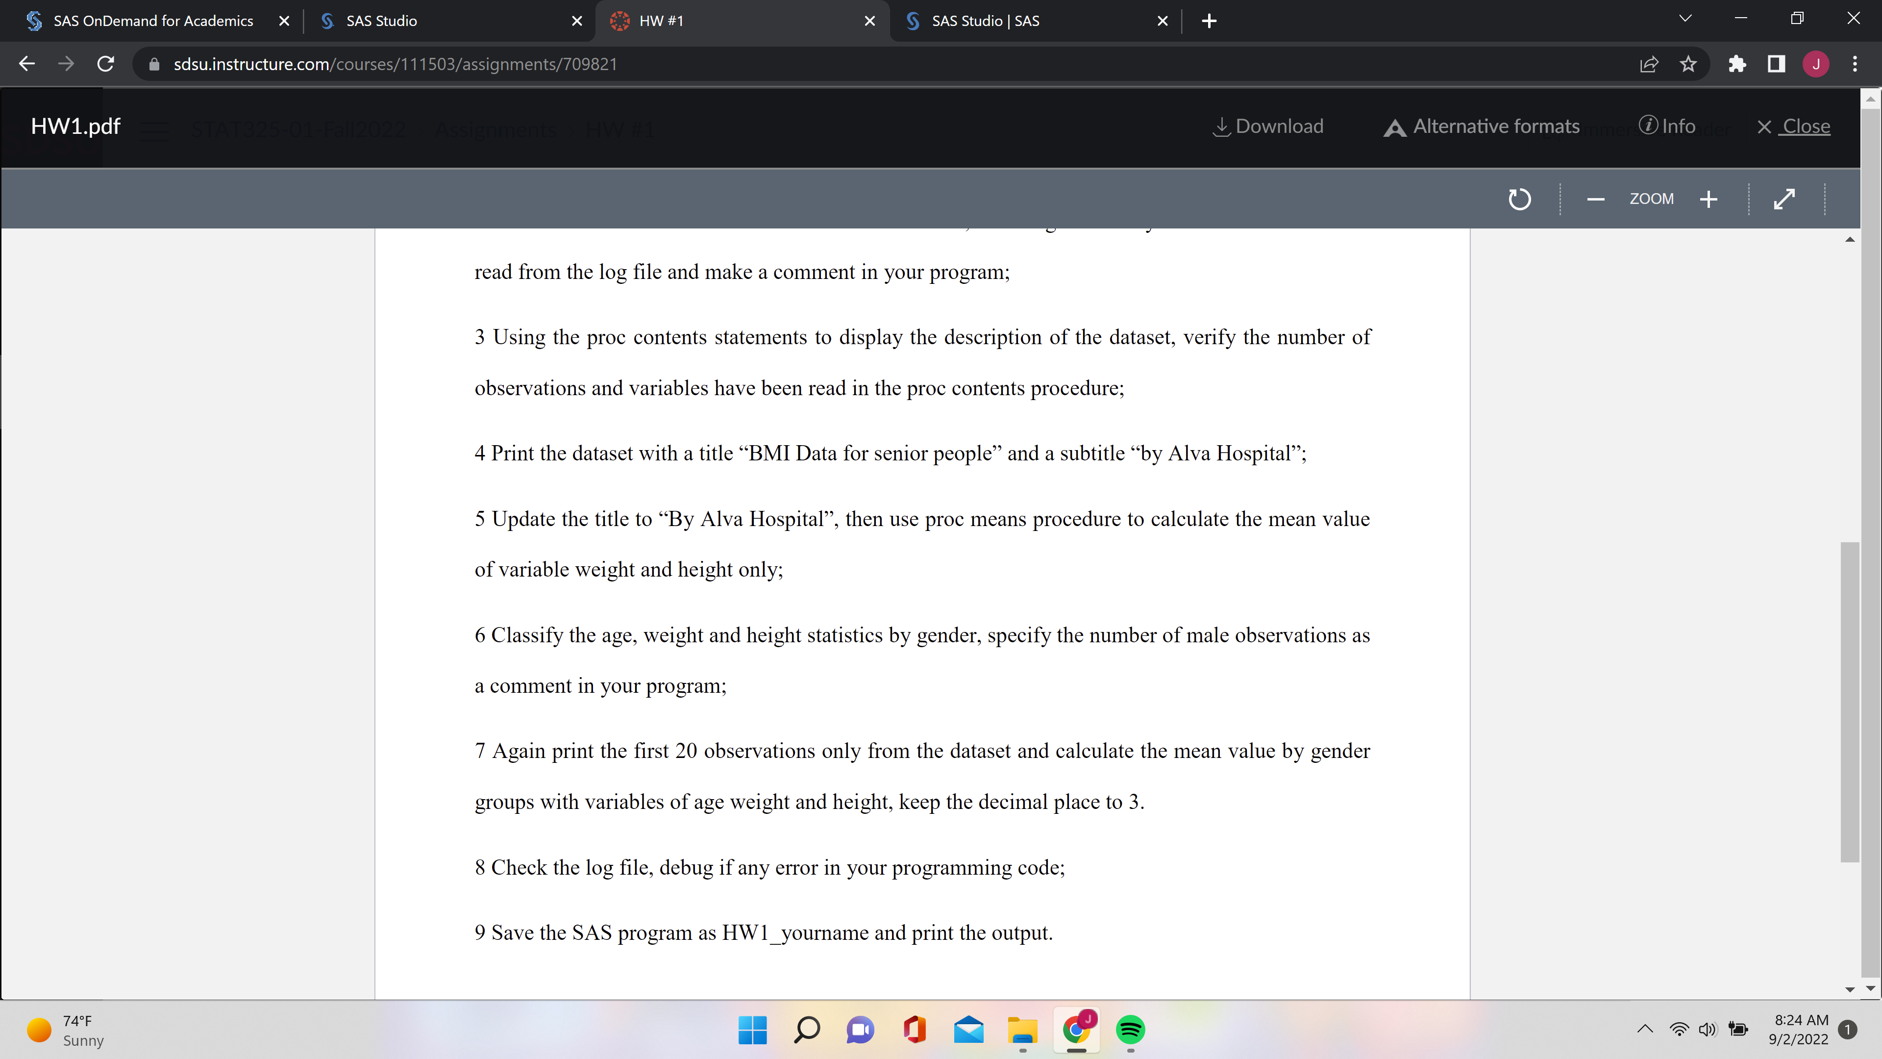
Task: Expand the tab search dropdown
Action: (1685, 19)
